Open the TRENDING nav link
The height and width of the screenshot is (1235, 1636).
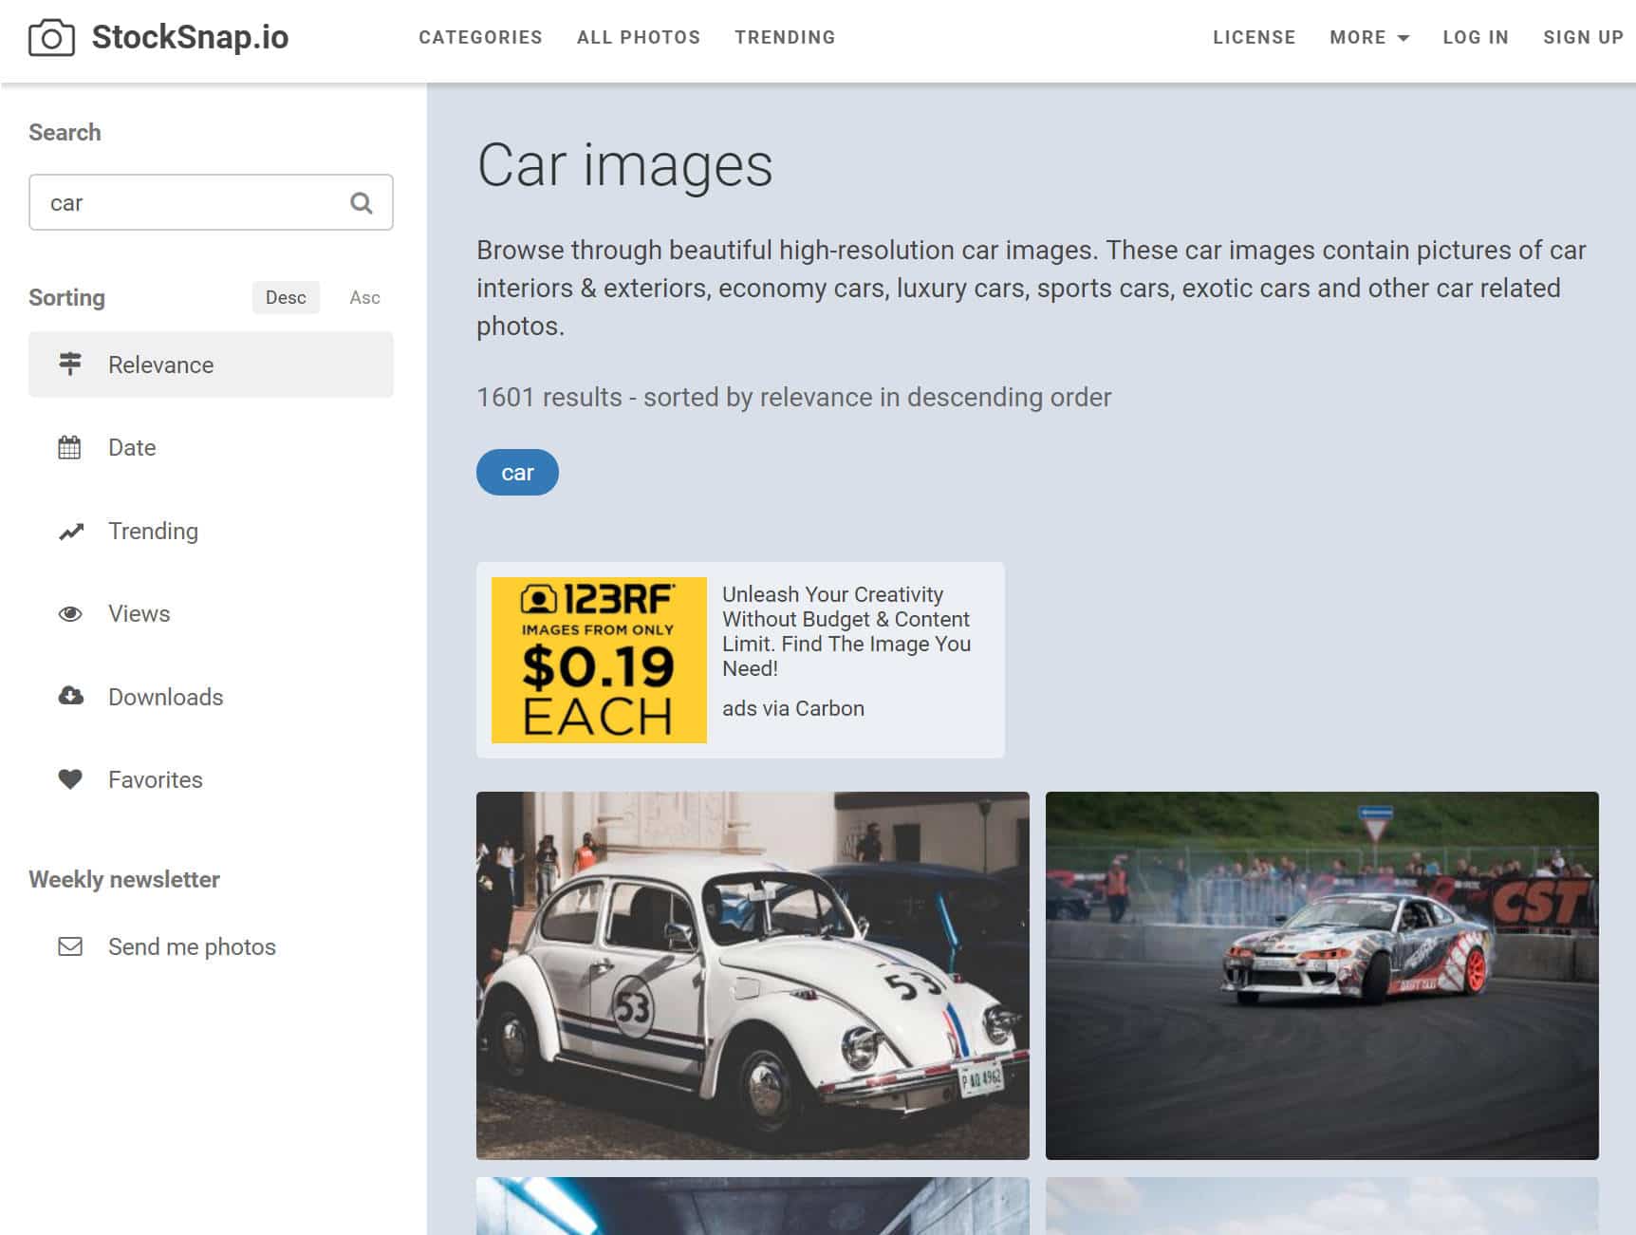785,38
